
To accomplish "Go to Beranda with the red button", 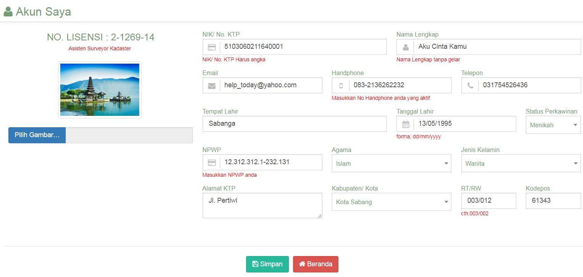I will point(316,264).
